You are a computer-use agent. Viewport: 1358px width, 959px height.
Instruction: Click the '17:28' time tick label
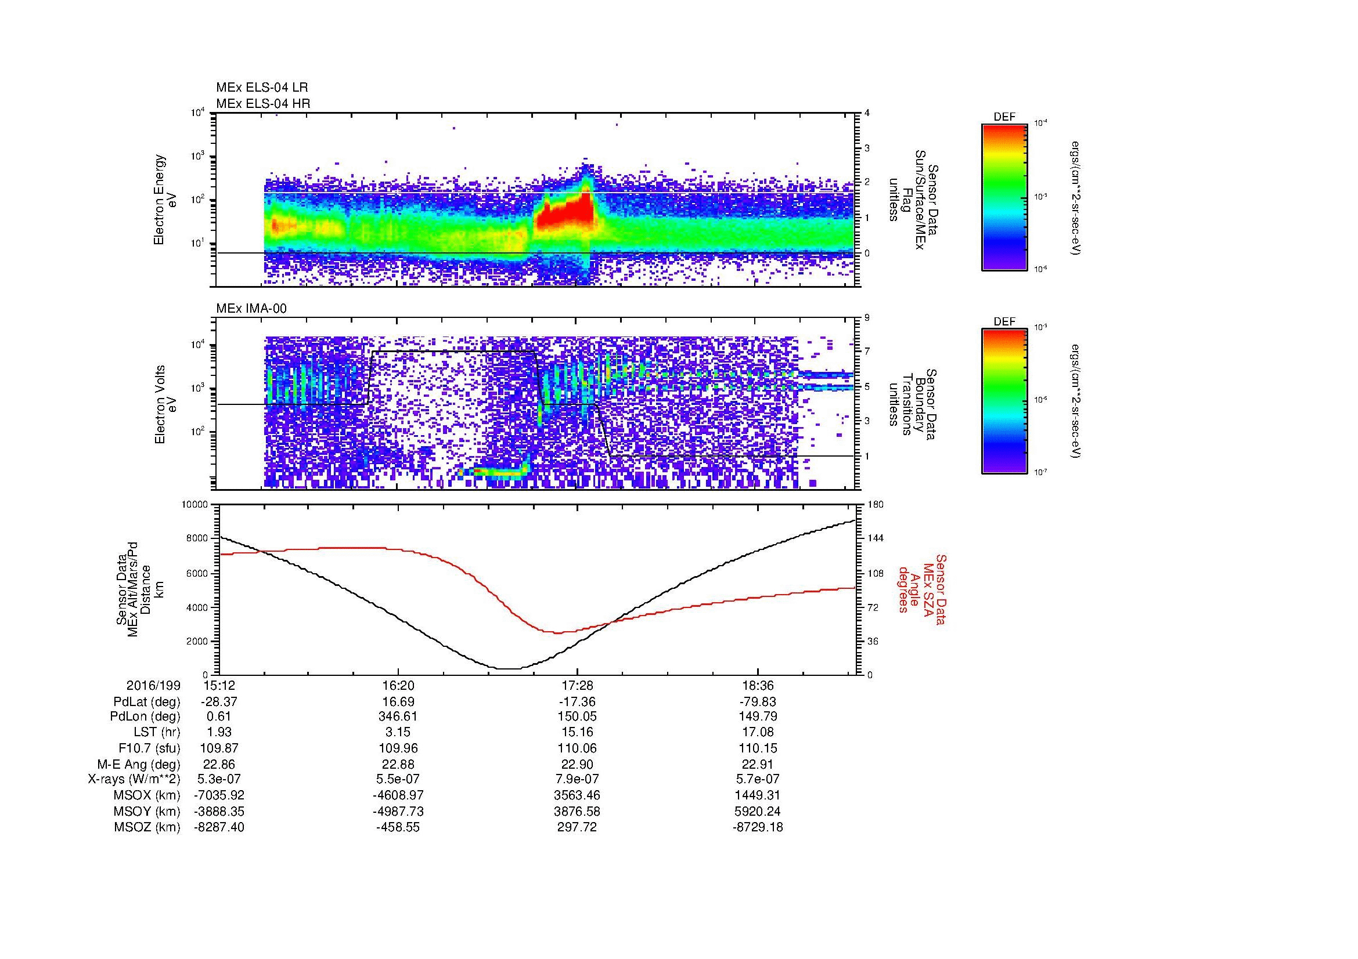[x=577, y=686]
